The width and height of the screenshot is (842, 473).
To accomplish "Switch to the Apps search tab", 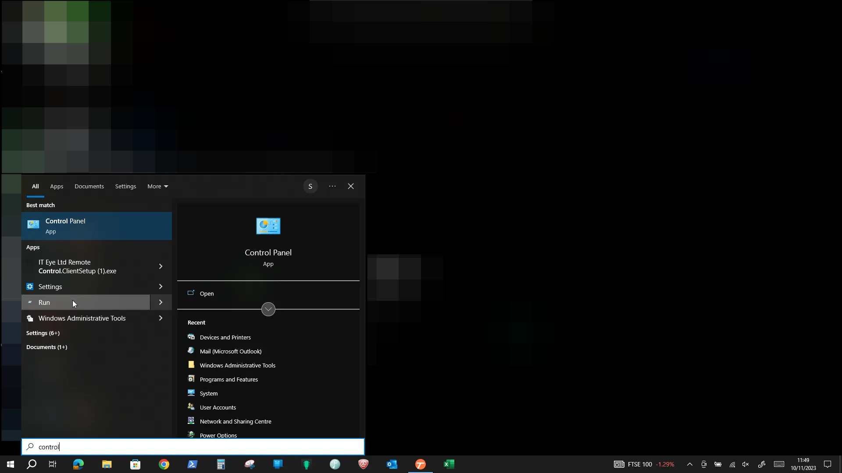I will 57,186.
